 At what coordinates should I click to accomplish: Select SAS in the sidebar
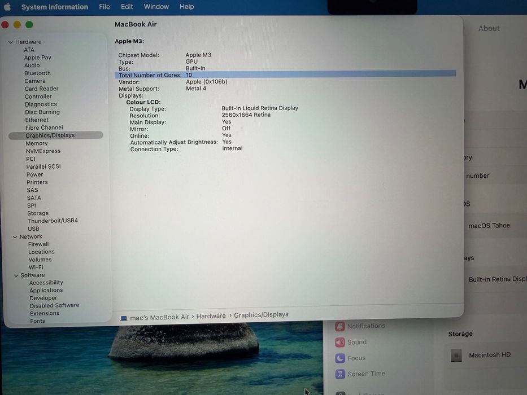[x=32, y=190]
